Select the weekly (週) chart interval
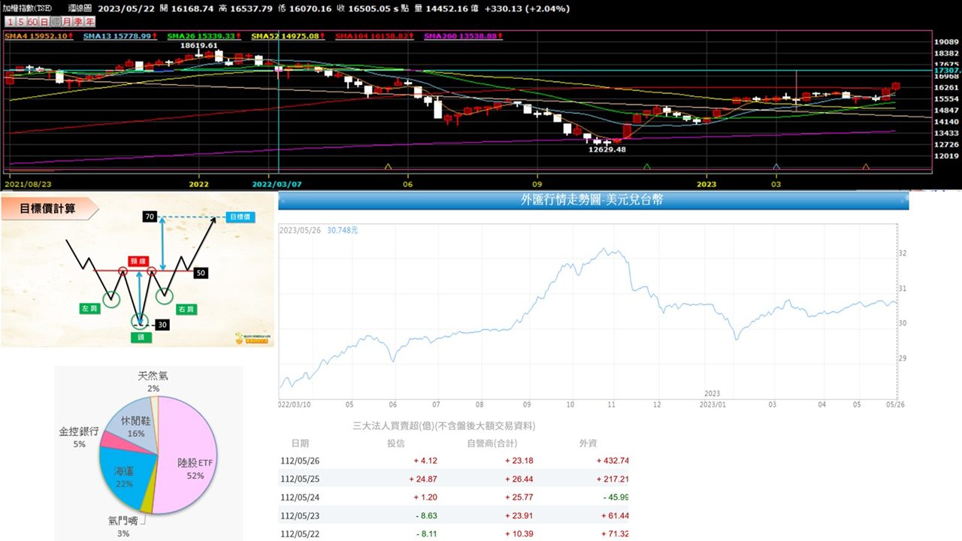Image resolution: width=962 pixels, height=541 pixels. tap(56, 23)
